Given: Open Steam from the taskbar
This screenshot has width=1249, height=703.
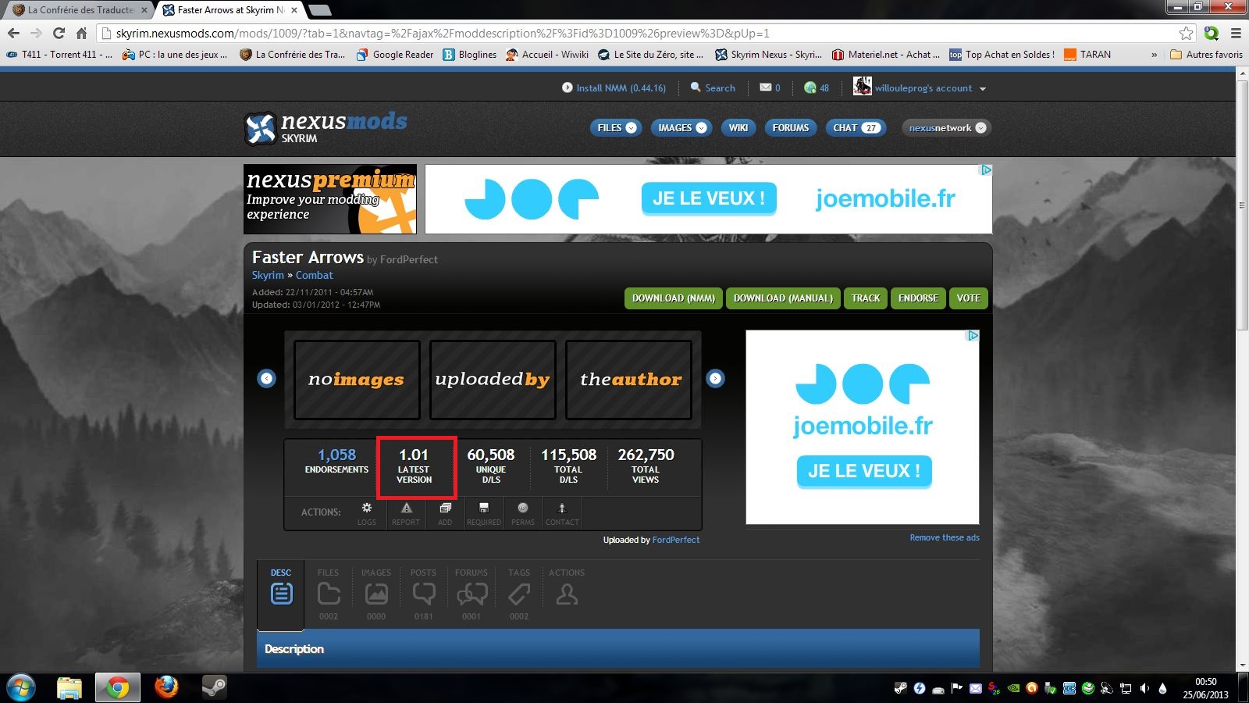Looking at the screenshot, I should (x=214, y=687).
